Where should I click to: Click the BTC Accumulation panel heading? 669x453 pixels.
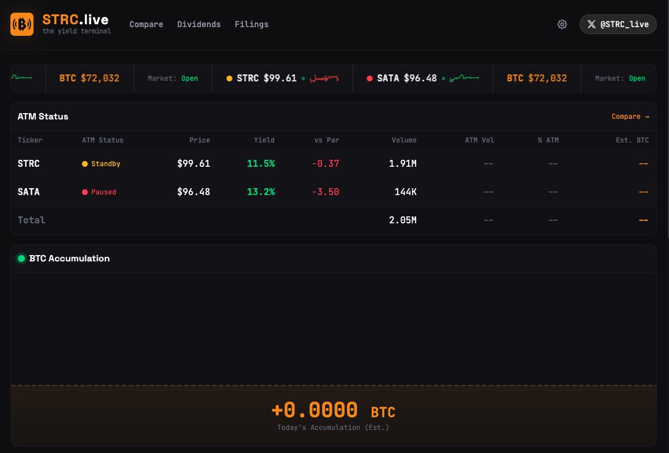point(69,259)
